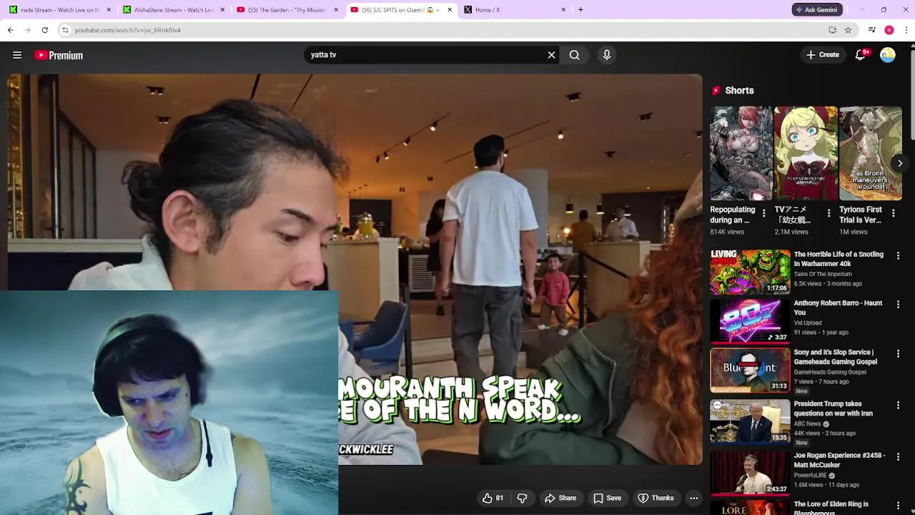Click the magnifier search button
915x515 pixels.
point(575,55)
